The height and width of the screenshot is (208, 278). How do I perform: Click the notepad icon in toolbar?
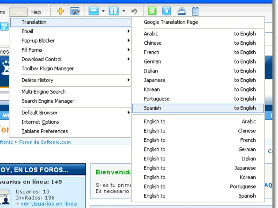195,11
